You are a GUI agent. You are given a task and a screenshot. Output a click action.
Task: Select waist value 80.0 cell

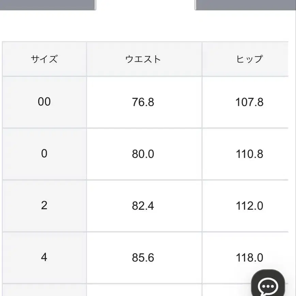click(144, 154)
